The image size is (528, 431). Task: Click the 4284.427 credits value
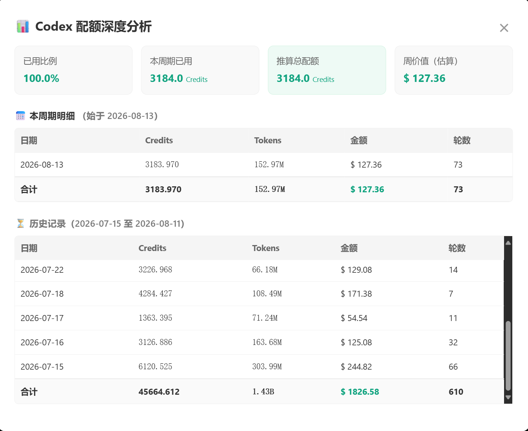coord(155,294)
